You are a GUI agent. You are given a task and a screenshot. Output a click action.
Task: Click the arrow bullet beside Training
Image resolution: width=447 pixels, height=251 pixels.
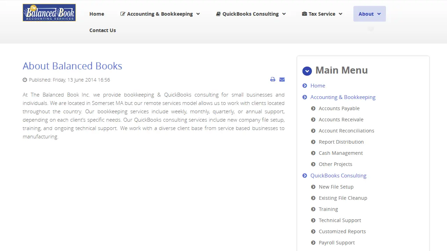(x=313, y=209)
